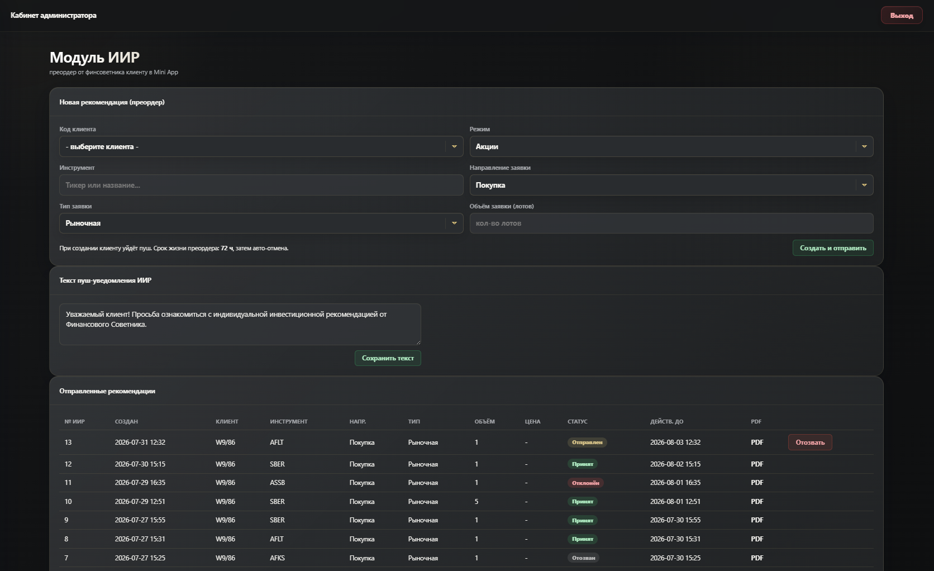Click into the push notification text area
This screenshot has height=571, width=934.
(x=240, y=324)
